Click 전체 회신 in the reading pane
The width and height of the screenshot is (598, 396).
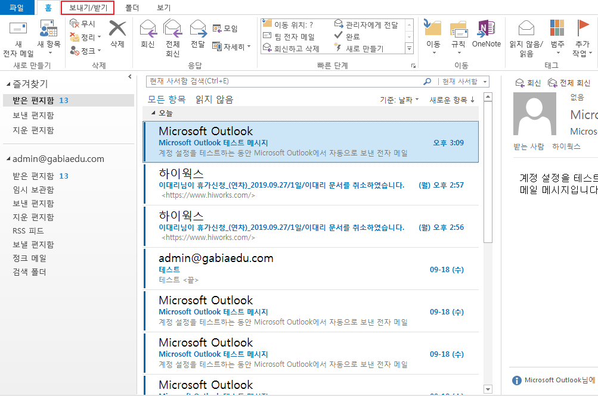click(569, 83)
